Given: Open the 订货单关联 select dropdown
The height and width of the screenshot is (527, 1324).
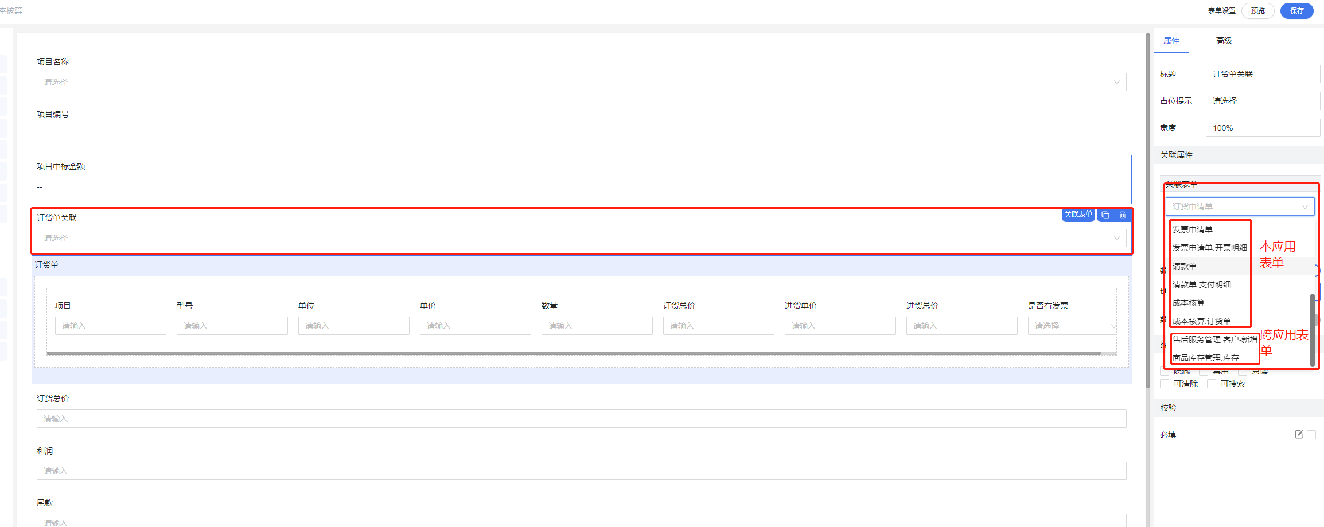Looking at the screenshot, I should (x=581, y=238).
